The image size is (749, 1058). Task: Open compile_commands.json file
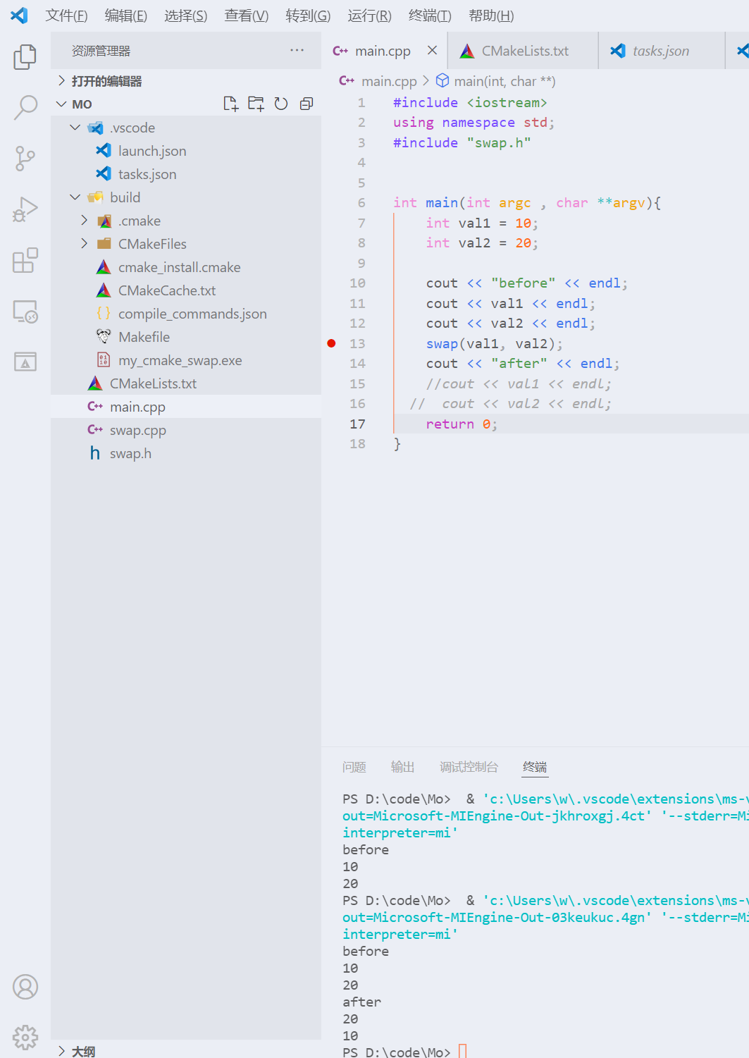tap(186, 314)
